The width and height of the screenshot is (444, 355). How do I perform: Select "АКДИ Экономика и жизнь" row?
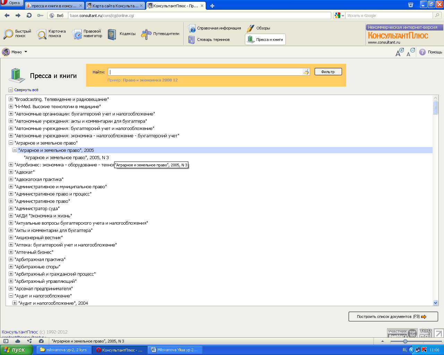(x=43, y=216)
